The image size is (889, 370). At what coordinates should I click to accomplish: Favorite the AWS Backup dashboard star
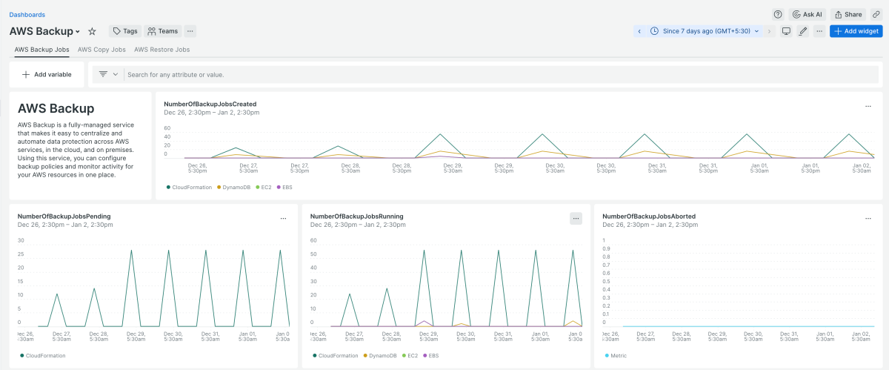93,31
